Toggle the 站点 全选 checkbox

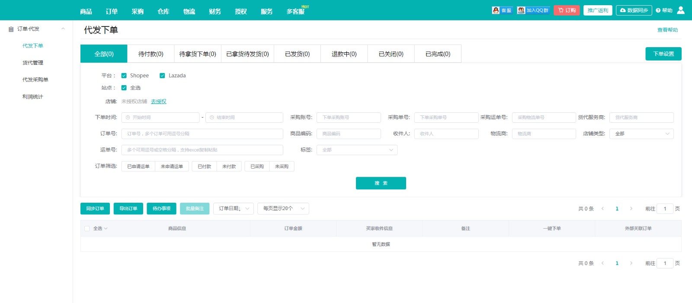[124, 88]
